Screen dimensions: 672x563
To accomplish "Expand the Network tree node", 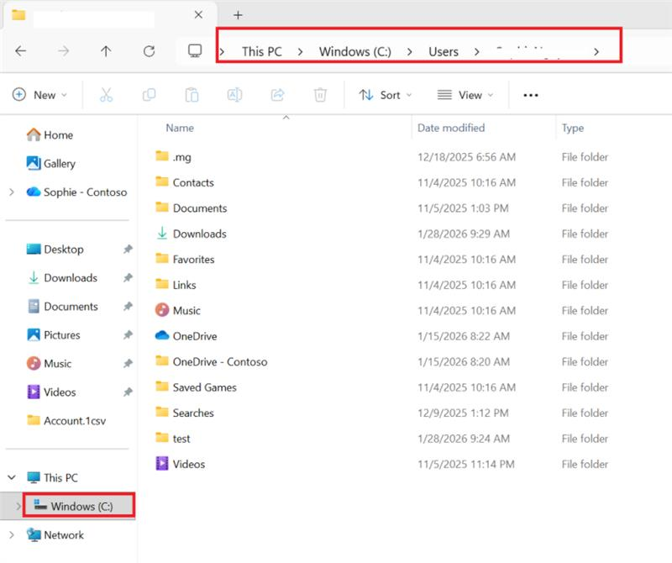I will (12, 535).
